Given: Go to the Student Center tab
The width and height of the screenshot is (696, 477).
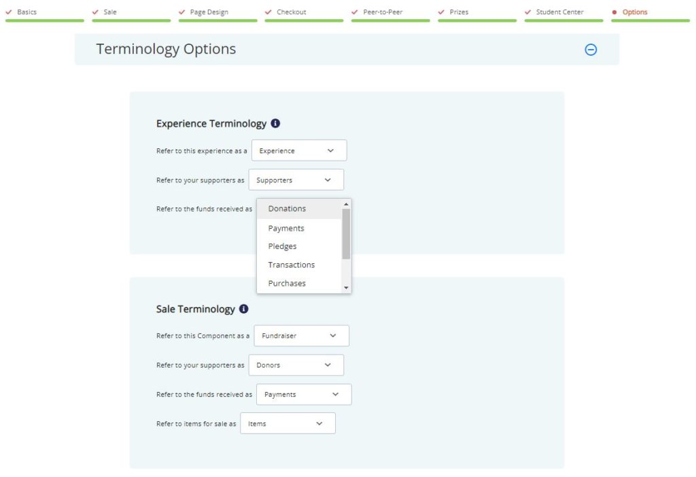Looking at the screenshot, I should (x=559, y=11).
